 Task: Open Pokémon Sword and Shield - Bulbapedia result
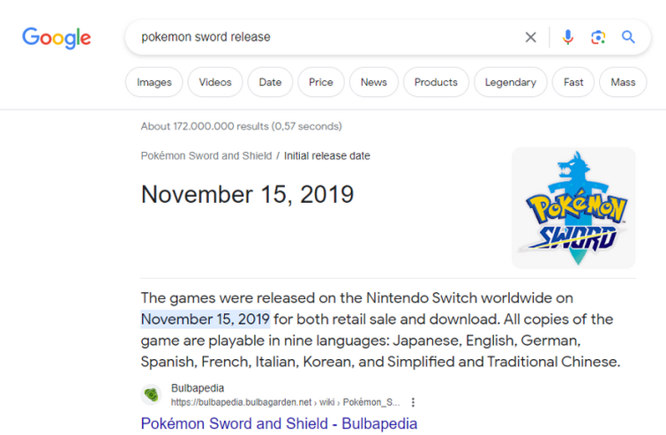click(279, 424)
